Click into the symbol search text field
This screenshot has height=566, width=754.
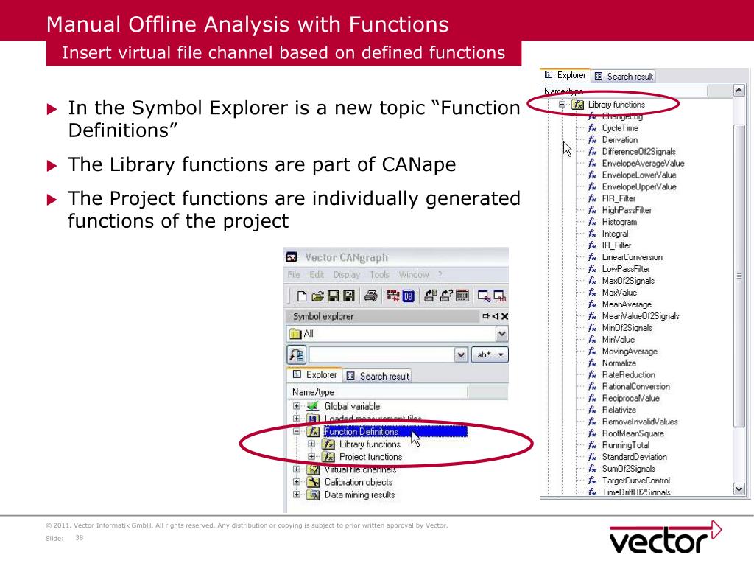click(382, 354)
